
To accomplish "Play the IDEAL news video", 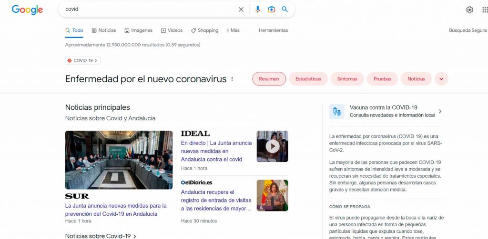I will 272,146.
